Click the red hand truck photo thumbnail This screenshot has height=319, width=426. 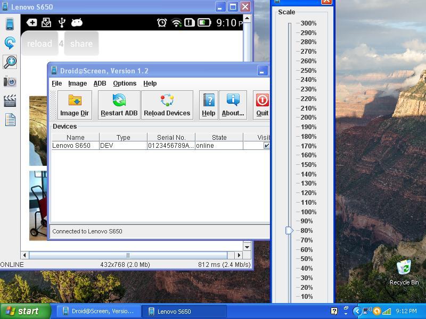(x=38, y=206)
